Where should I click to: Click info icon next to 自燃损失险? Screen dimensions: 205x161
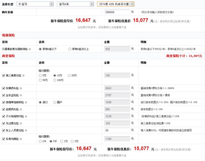(x=21, y=109)
